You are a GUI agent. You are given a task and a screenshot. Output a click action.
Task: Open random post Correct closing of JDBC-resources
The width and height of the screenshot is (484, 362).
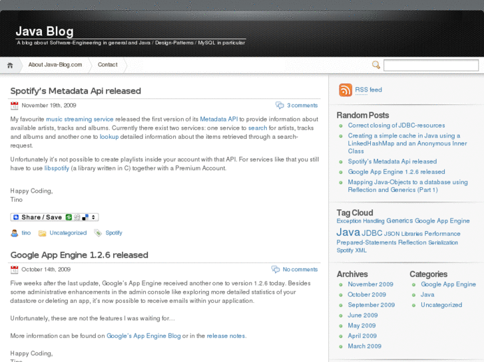[396, 126]
